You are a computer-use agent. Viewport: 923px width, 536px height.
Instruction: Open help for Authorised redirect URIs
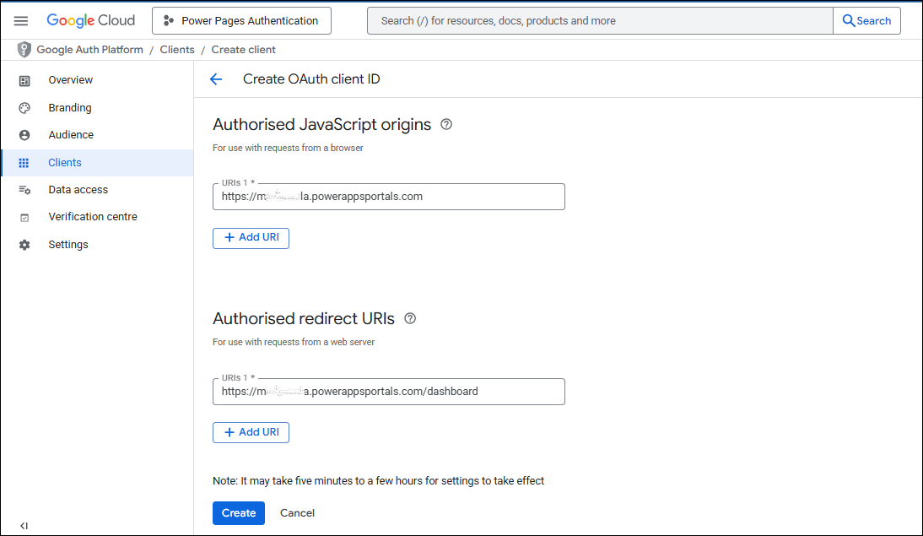click(410, 319)
